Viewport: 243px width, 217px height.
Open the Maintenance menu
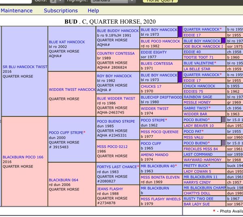(17, 11)
